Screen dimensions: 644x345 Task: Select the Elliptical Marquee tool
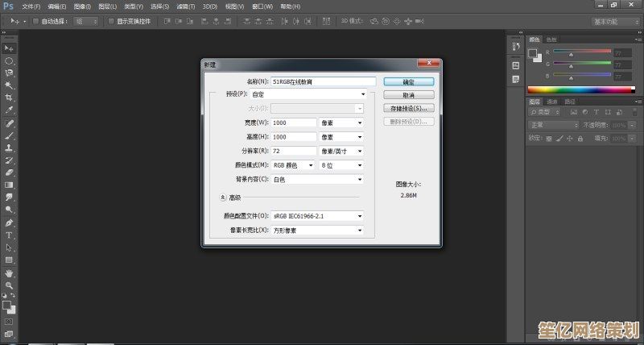9,60
